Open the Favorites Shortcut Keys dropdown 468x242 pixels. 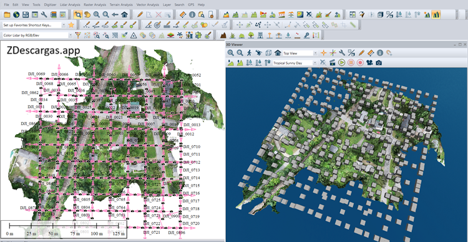point(64,25)
